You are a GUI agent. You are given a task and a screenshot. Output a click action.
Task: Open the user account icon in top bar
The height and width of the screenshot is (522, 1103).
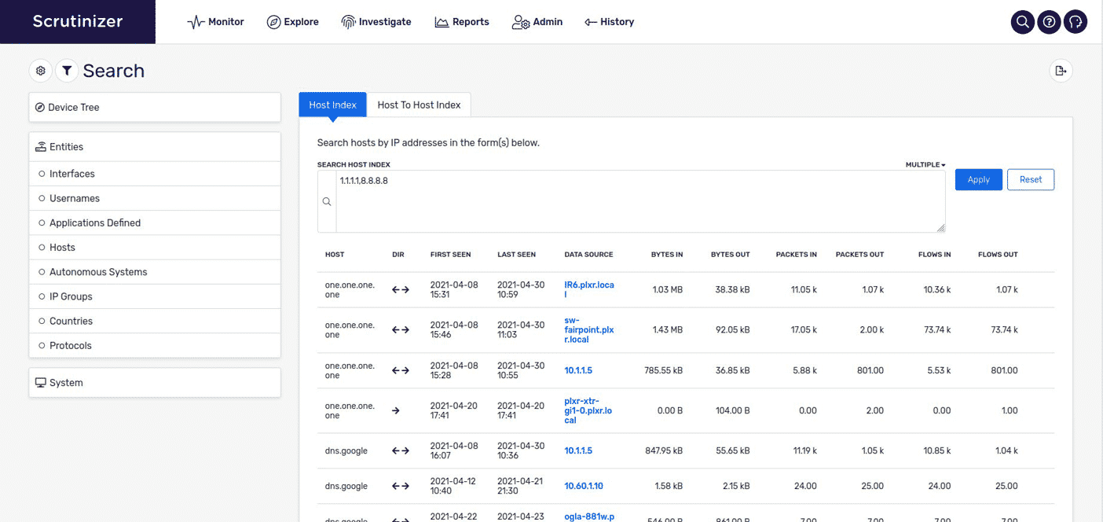(x=1076, y=22)
